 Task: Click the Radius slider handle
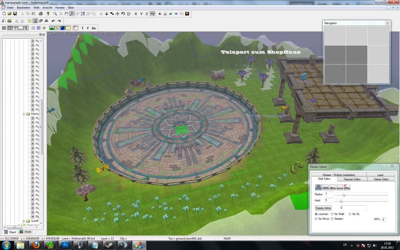344,195
